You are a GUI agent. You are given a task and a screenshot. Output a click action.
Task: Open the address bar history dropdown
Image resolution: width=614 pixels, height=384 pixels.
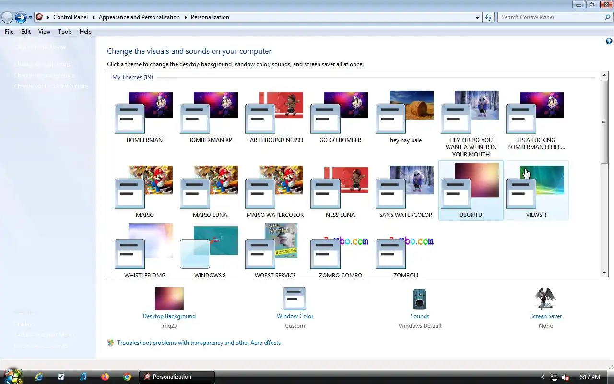click(x=477, y=17)
